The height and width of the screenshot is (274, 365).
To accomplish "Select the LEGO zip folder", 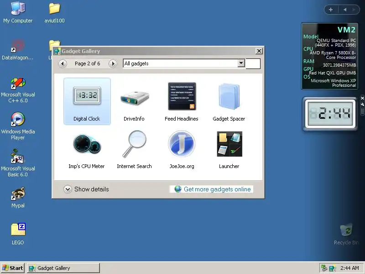I will [18, 234].
